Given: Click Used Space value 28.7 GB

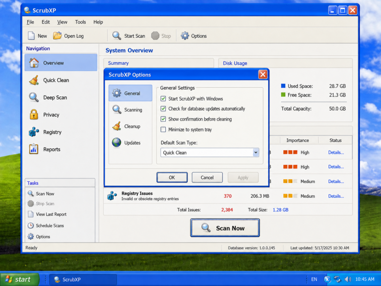Looking at the screenshot, I should click(x=337, y=86).
